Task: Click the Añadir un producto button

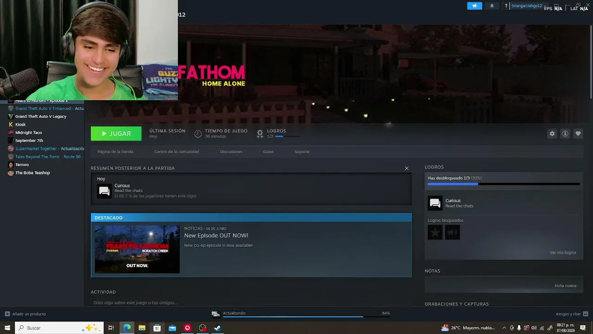Action: [25, 314]
